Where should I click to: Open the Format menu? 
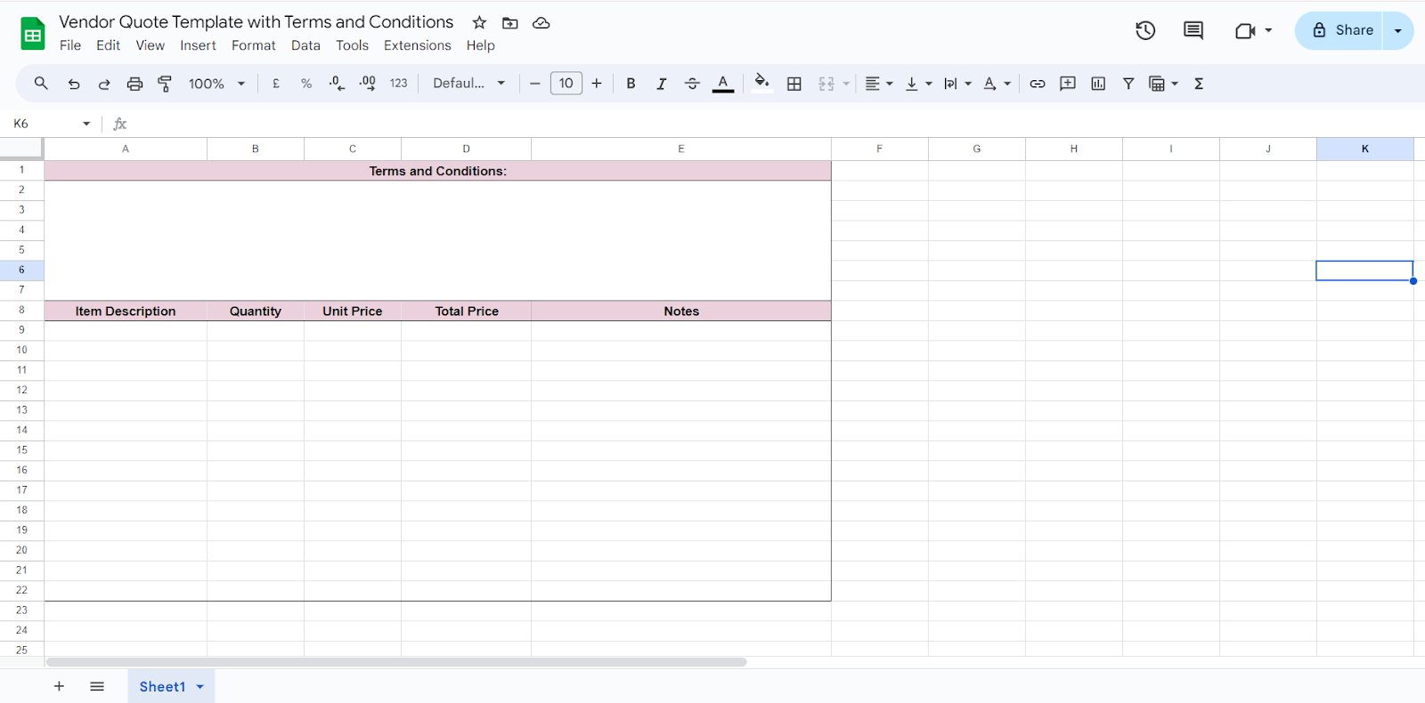(253, 45)
